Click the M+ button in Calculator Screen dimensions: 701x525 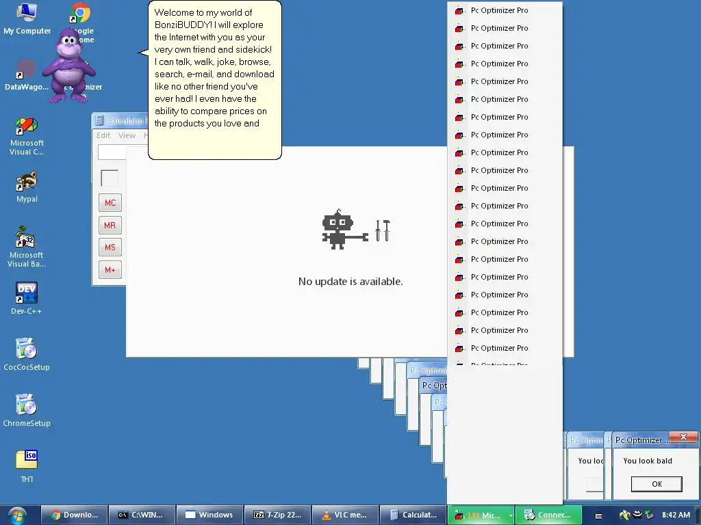pyautogui.click(x=110, y=269)
